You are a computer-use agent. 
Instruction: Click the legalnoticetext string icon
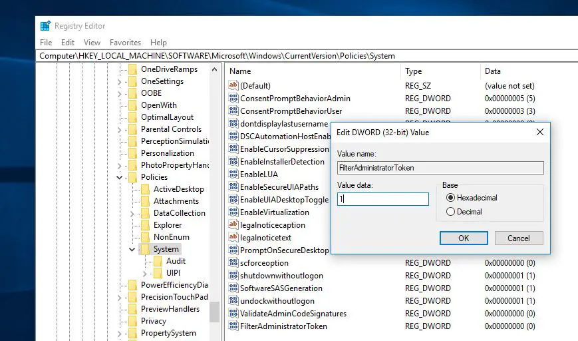coord(233,237)
